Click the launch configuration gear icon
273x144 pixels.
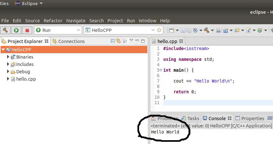(159, 30)
